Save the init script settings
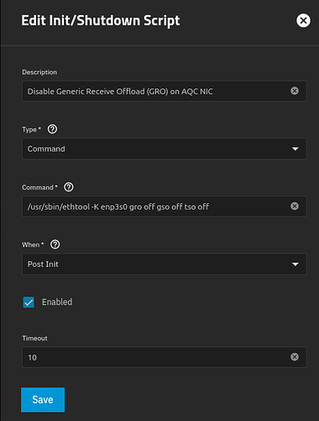This screenshot has height=421, width=319. click(x=43, y=400)
